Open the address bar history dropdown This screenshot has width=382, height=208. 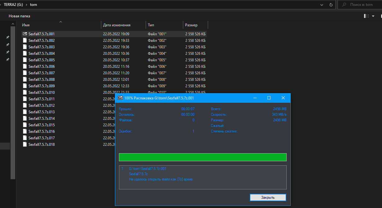tap(322, 5)
